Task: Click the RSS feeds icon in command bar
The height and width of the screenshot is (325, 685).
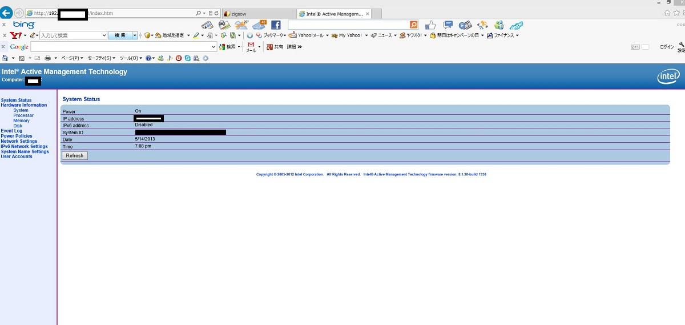Action: [x=21, y=58]
